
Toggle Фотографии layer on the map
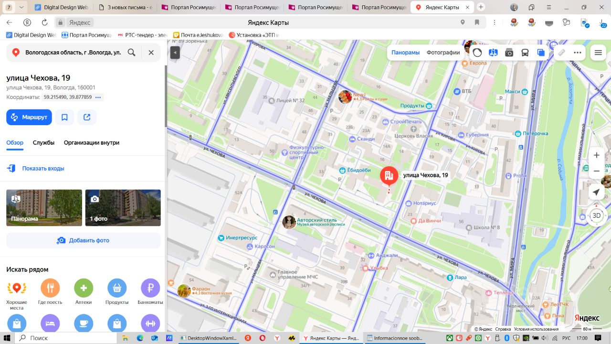[x=443, y=53]
